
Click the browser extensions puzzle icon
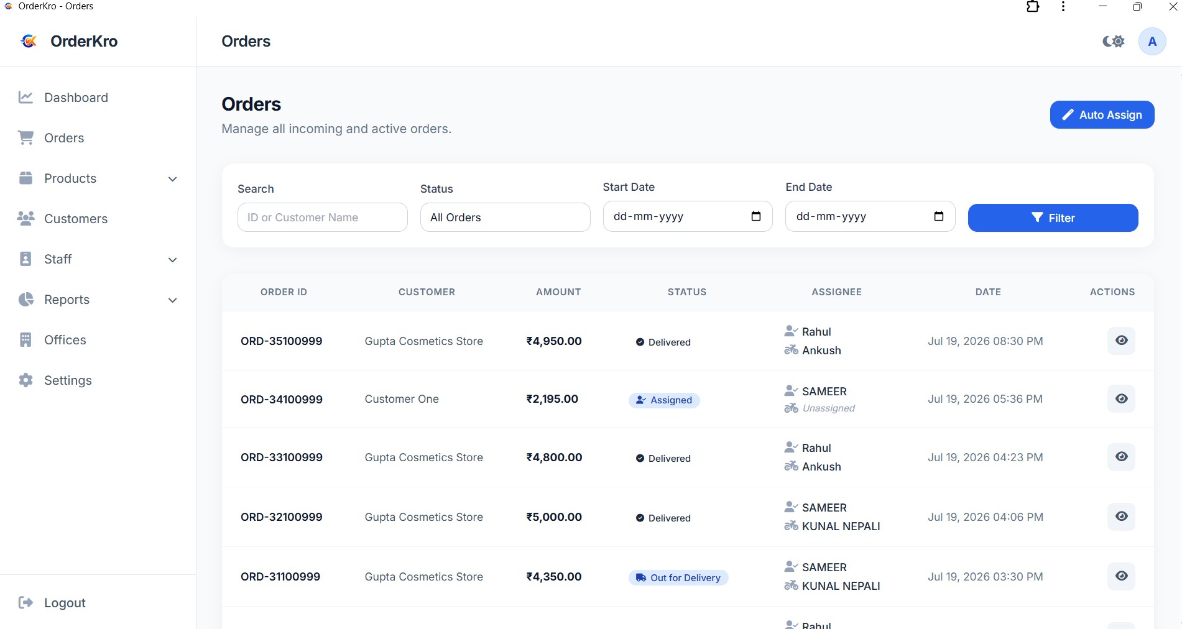click(x=1033, y=7)
